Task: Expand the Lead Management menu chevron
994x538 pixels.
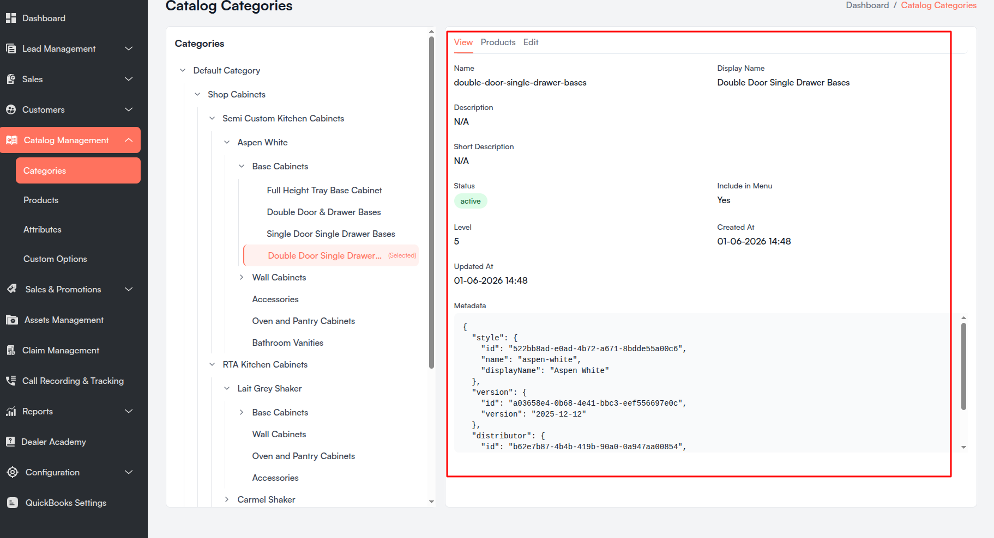Action: [129, 48]
